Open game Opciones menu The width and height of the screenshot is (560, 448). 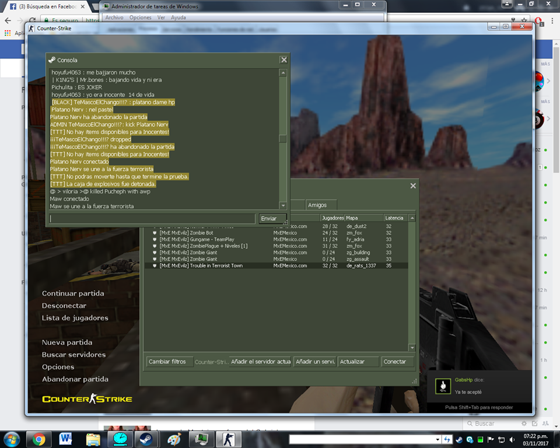tap(58, 367)
